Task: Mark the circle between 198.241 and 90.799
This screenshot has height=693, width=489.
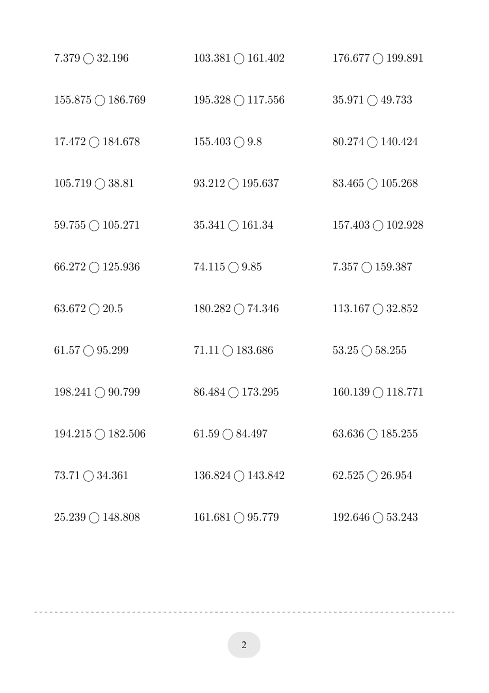Action: coord(100,393)
